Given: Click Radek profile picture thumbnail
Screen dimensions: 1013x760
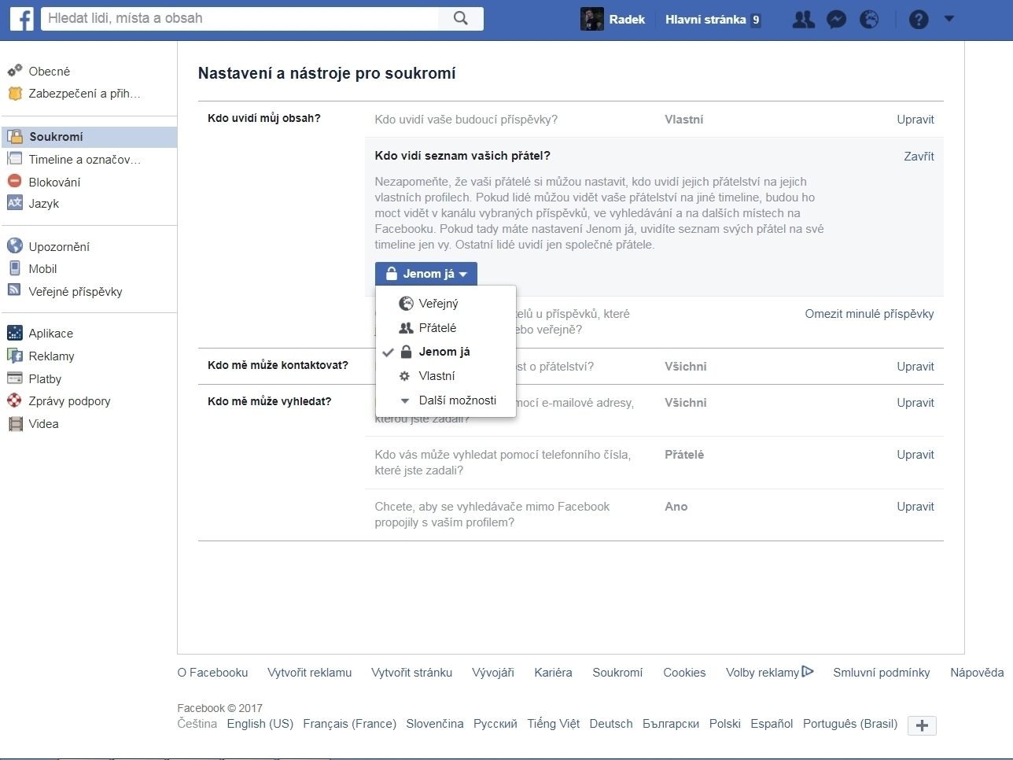Looking at the screenshot, I should point(591,20).
